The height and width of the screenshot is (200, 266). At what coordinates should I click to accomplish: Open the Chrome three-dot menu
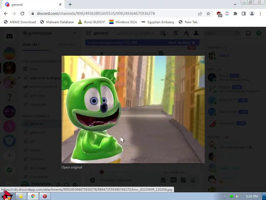coord(260,14)
